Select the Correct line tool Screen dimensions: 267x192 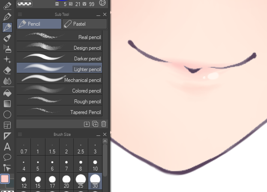pos(7,168)
